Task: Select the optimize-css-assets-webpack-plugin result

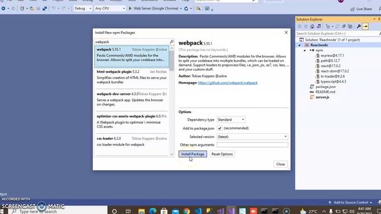Action: tap(132, 121)
